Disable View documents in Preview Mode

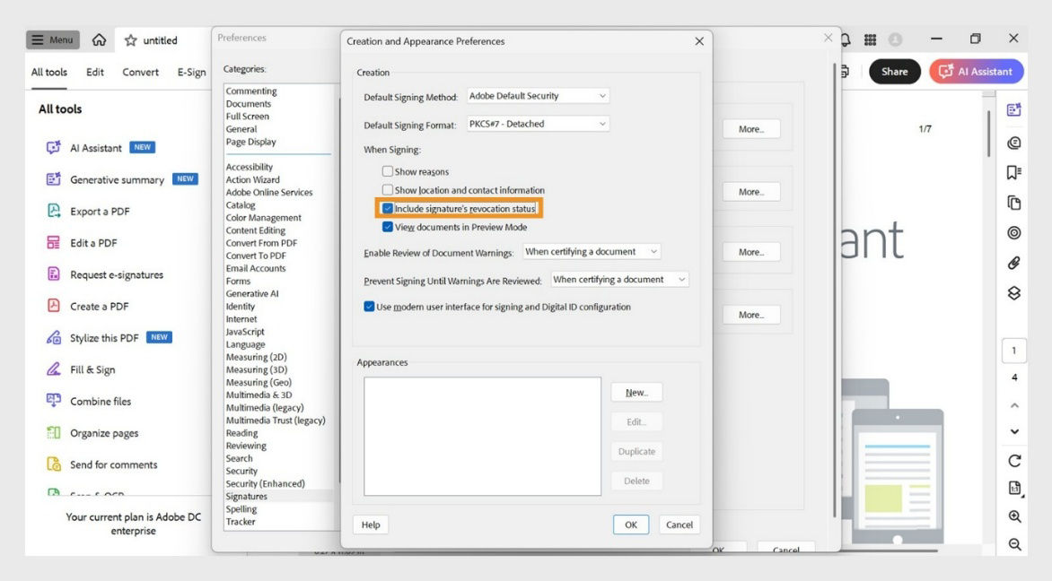(x=389, y=226)
